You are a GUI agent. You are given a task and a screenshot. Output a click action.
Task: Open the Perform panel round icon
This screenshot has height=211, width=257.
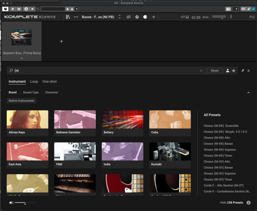(x=137, y=17)
